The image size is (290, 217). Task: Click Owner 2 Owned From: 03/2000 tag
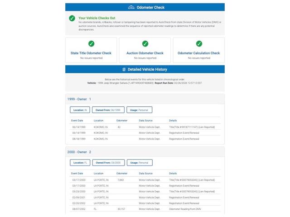tap(108, 163)
